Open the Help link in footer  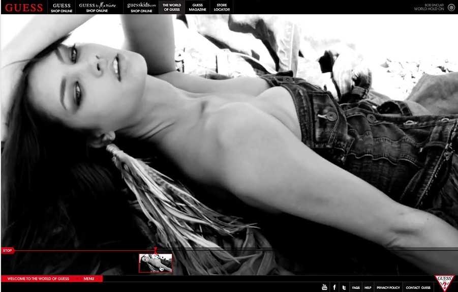pyautogui.click(x=368, y=288)
